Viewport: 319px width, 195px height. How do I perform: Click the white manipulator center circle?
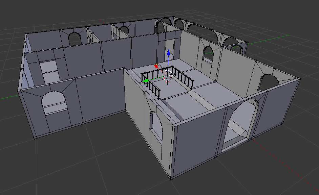[x=168, y=75]
